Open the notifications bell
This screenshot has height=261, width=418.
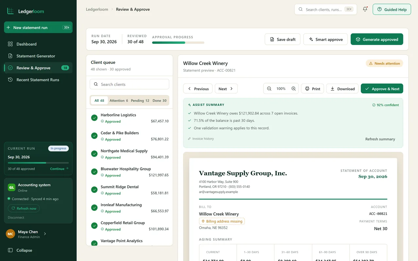coord(365,9)
